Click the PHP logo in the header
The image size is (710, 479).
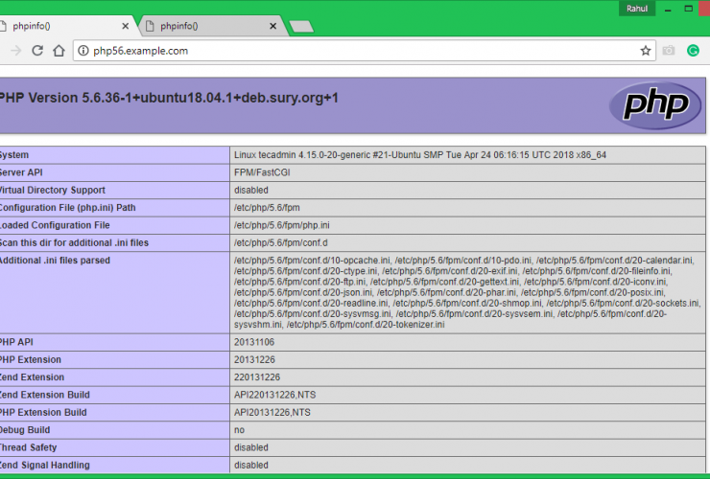[x=655, y=104]
